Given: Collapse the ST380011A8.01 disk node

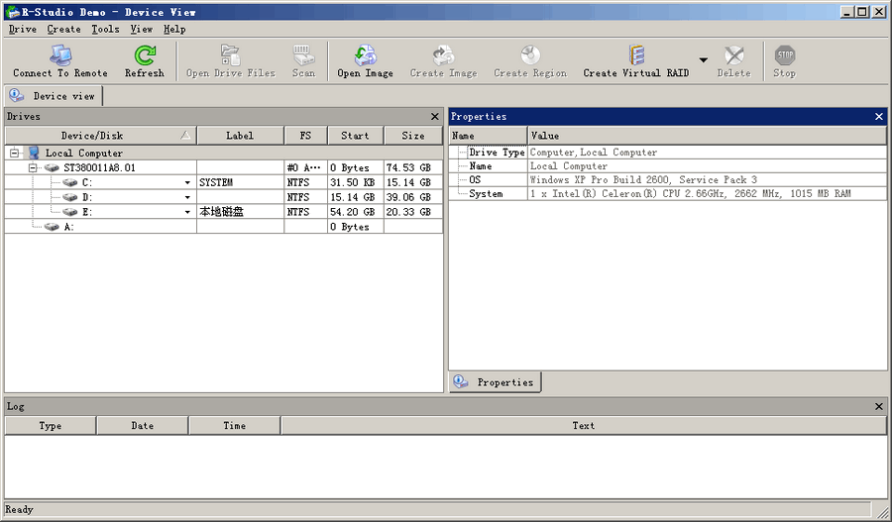Looking at the screenshot, I should [x=33, y=168].
